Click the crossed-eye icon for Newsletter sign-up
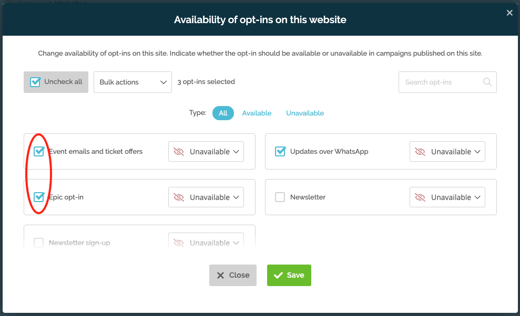The height and width of the screenshot is (316, 520). point(179,243)
